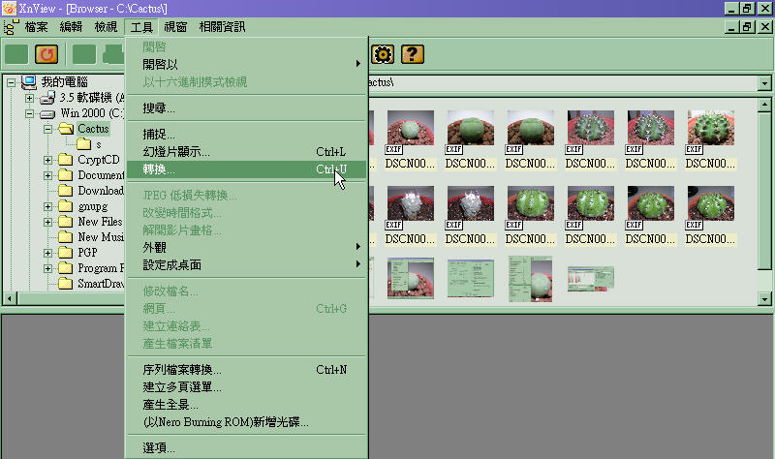775x459 pixels.
Task: Click inside the address path field
Action: (563, 83)
